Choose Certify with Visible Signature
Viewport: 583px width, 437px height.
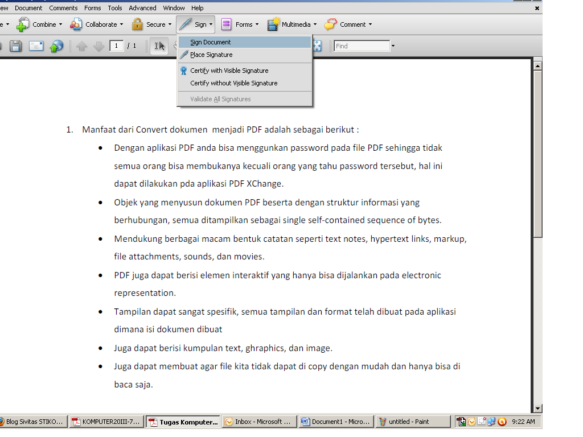(228, 70)
